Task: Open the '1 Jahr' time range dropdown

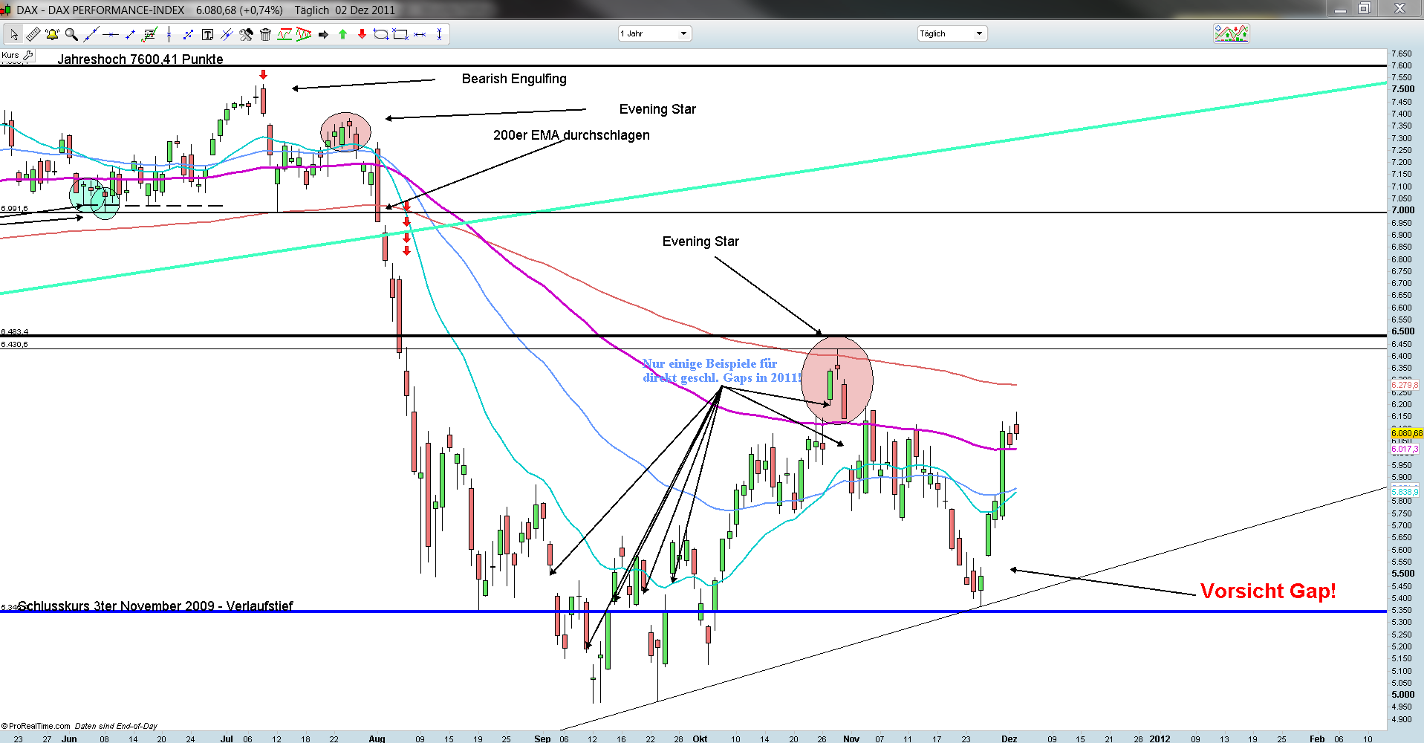Action: [654, 33]
